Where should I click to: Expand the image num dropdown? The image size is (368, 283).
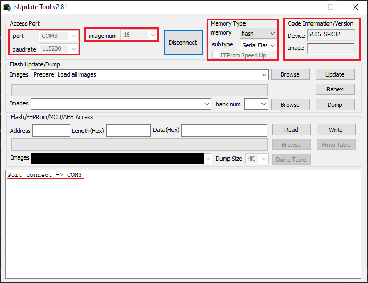pos(138,35)
